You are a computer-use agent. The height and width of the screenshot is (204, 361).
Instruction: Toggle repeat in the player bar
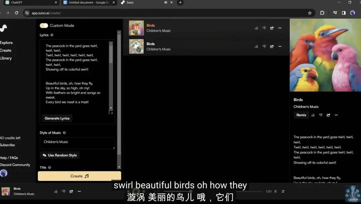[x=283, y=191]
